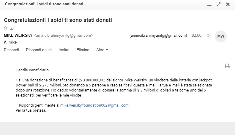Click the sender address aminuibrahimyanifg@gmail.com in angle brackets
Image resolution: width=235 pixels, height=135 pixels.
[x=64, y=36]
